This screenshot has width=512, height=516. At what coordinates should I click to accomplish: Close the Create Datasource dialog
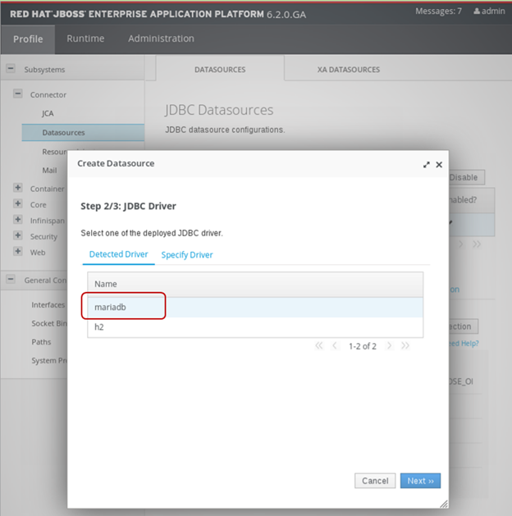pyautogui.click(x=439, y=164)
